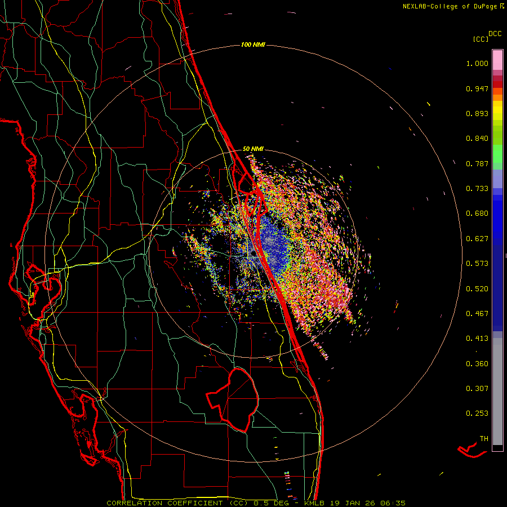The width and height of the screenshot is (507, 507).
Task: Click the [CC] legend unit label
Action: pos(481,39)
